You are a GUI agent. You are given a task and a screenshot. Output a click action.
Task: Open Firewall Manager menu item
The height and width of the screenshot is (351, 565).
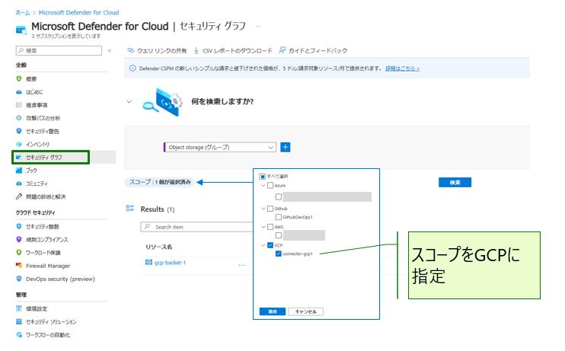click(48, 266)
